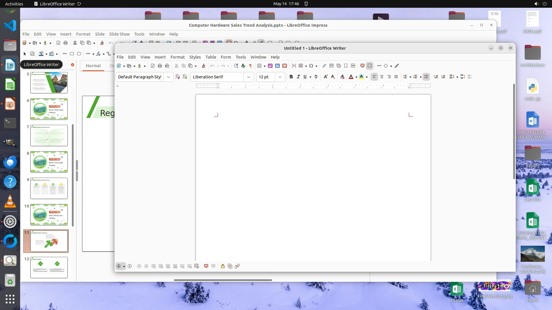Insert a chart from the toolbar

coord(277,66)
